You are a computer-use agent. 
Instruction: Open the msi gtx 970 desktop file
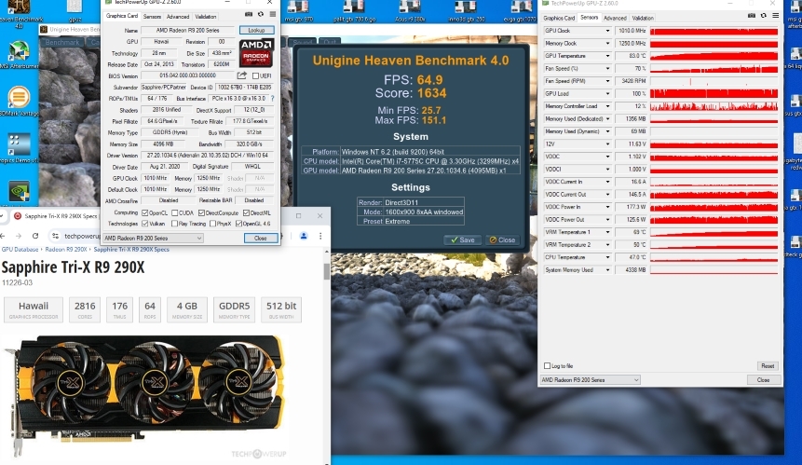(x=298, y=12)
